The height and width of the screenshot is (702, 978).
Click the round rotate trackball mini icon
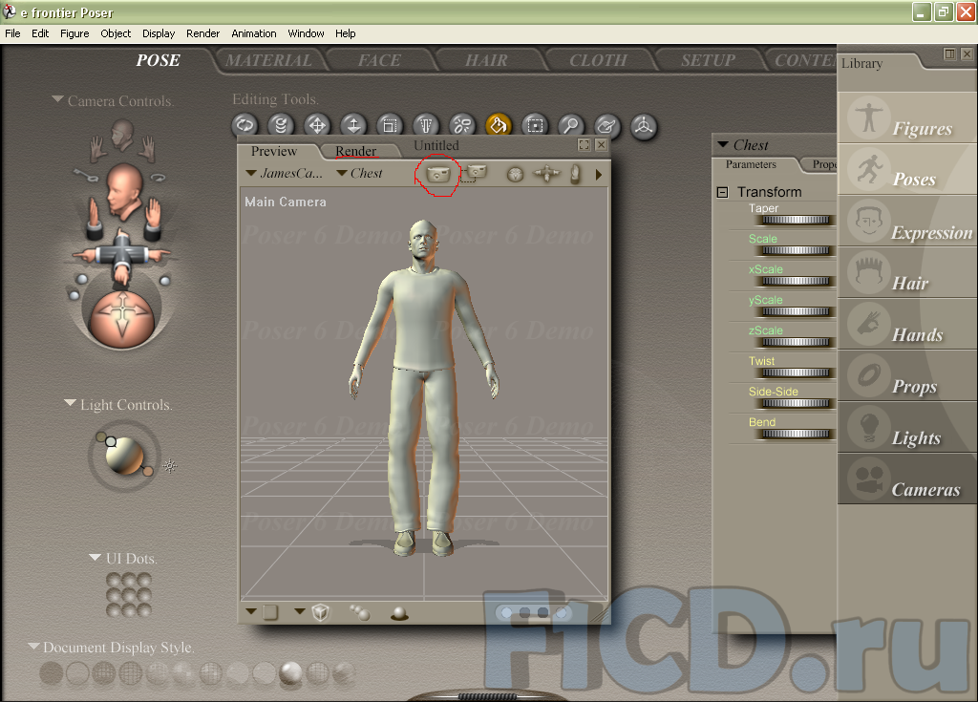pos(515,174)
